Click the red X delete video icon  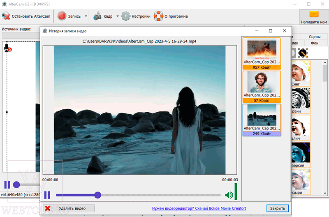[48, 208]
